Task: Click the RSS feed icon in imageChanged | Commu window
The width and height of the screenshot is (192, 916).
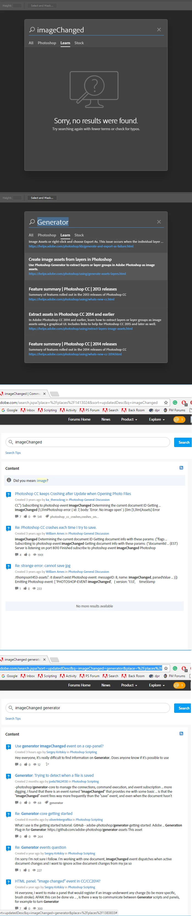Action: pos(181,468)
